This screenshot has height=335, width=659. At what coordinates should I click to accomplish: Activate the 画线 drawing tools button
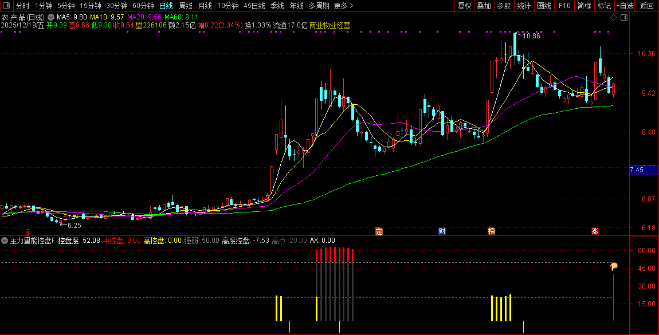point(544,6)
